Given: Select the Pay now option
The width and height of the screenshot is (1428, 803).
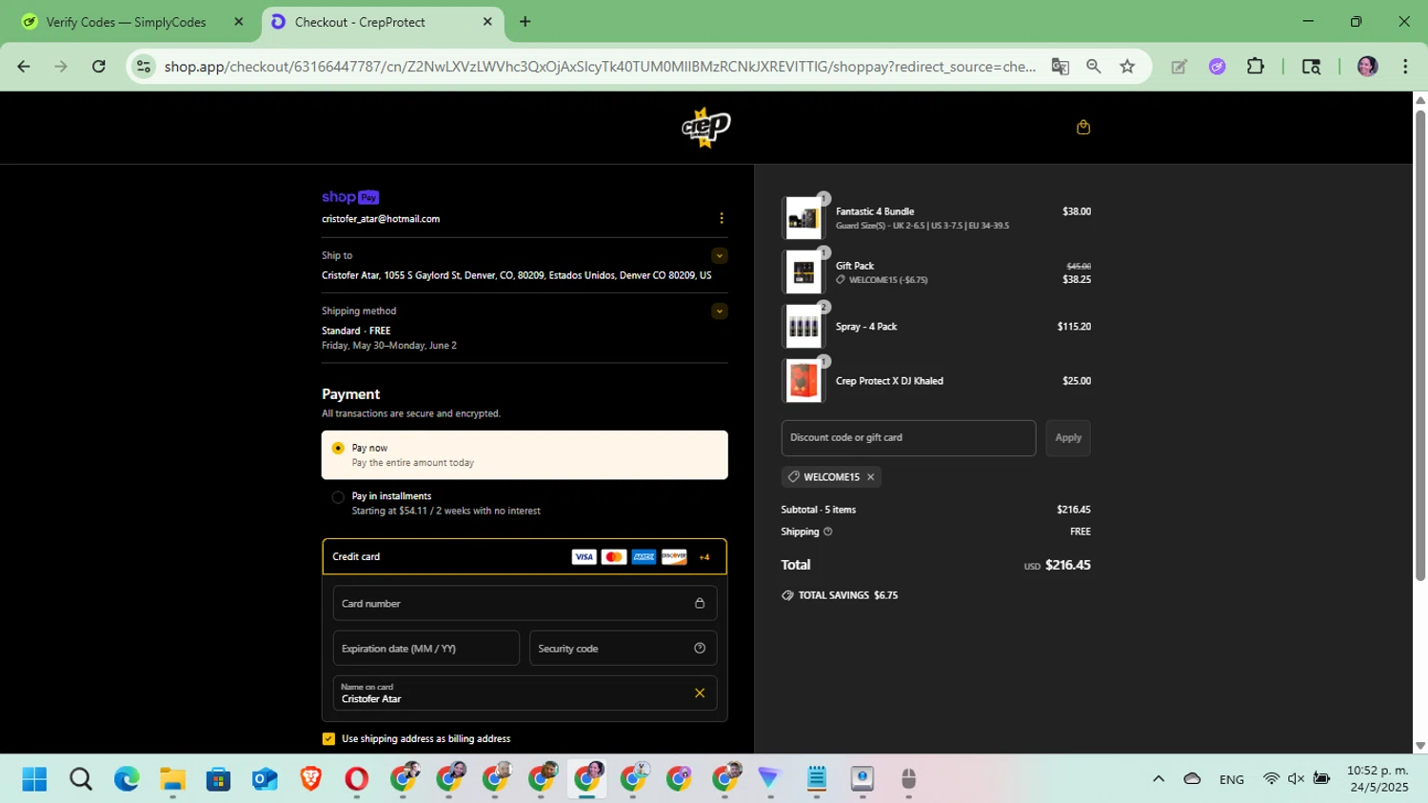Looking at the screenshot, I should click(x=525, y=454).
